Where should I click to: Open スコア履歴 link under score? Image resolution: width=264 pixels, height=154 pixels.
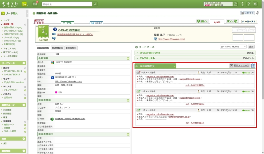pos(43,40)
